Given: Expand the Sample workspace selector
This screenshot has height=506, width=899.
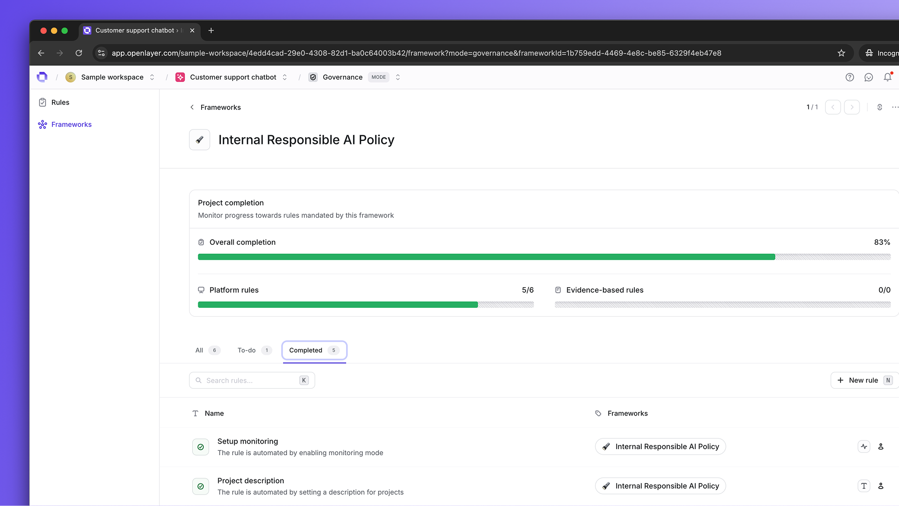Looking at the screenshot, I should click(152, 77).
